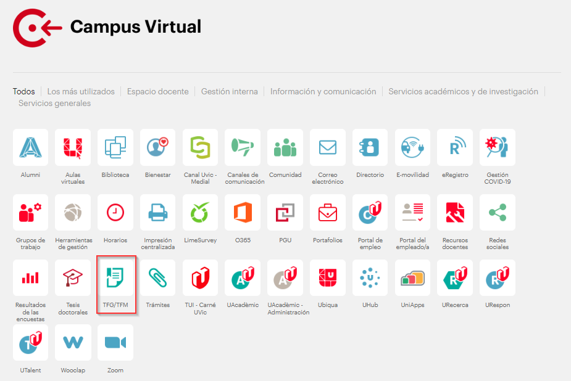Image resolution: width=571 pixels, height=381 pixels.
Task: Open Resultados de las encuestas icon
Action: click(30, 278)
